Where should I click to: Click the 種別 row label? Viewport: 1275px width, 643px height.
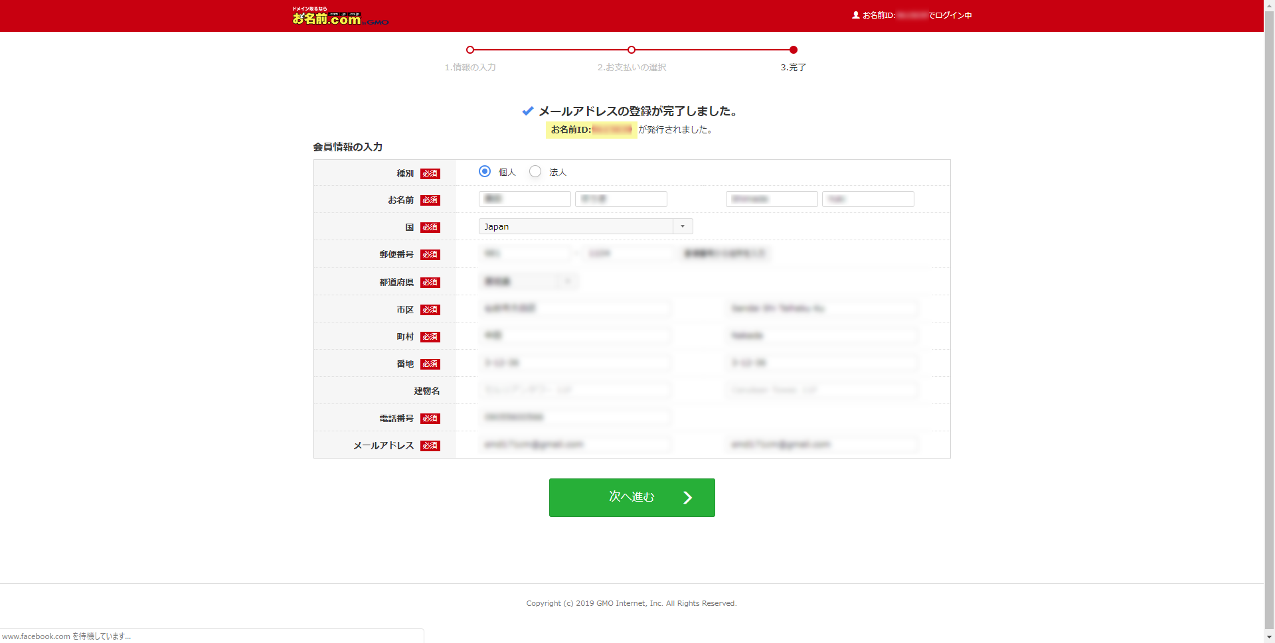(405, 173)
